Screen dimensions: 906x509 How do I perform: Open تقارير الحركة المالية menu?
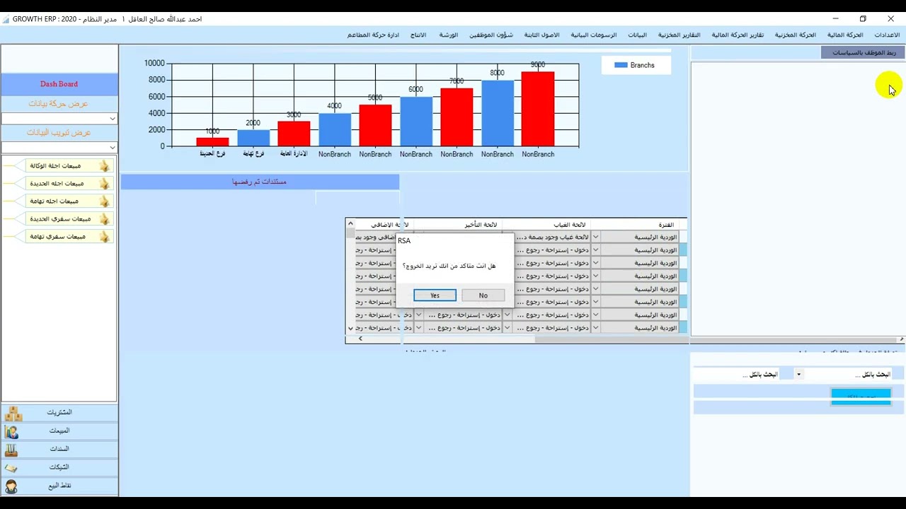tap(738, 35)
